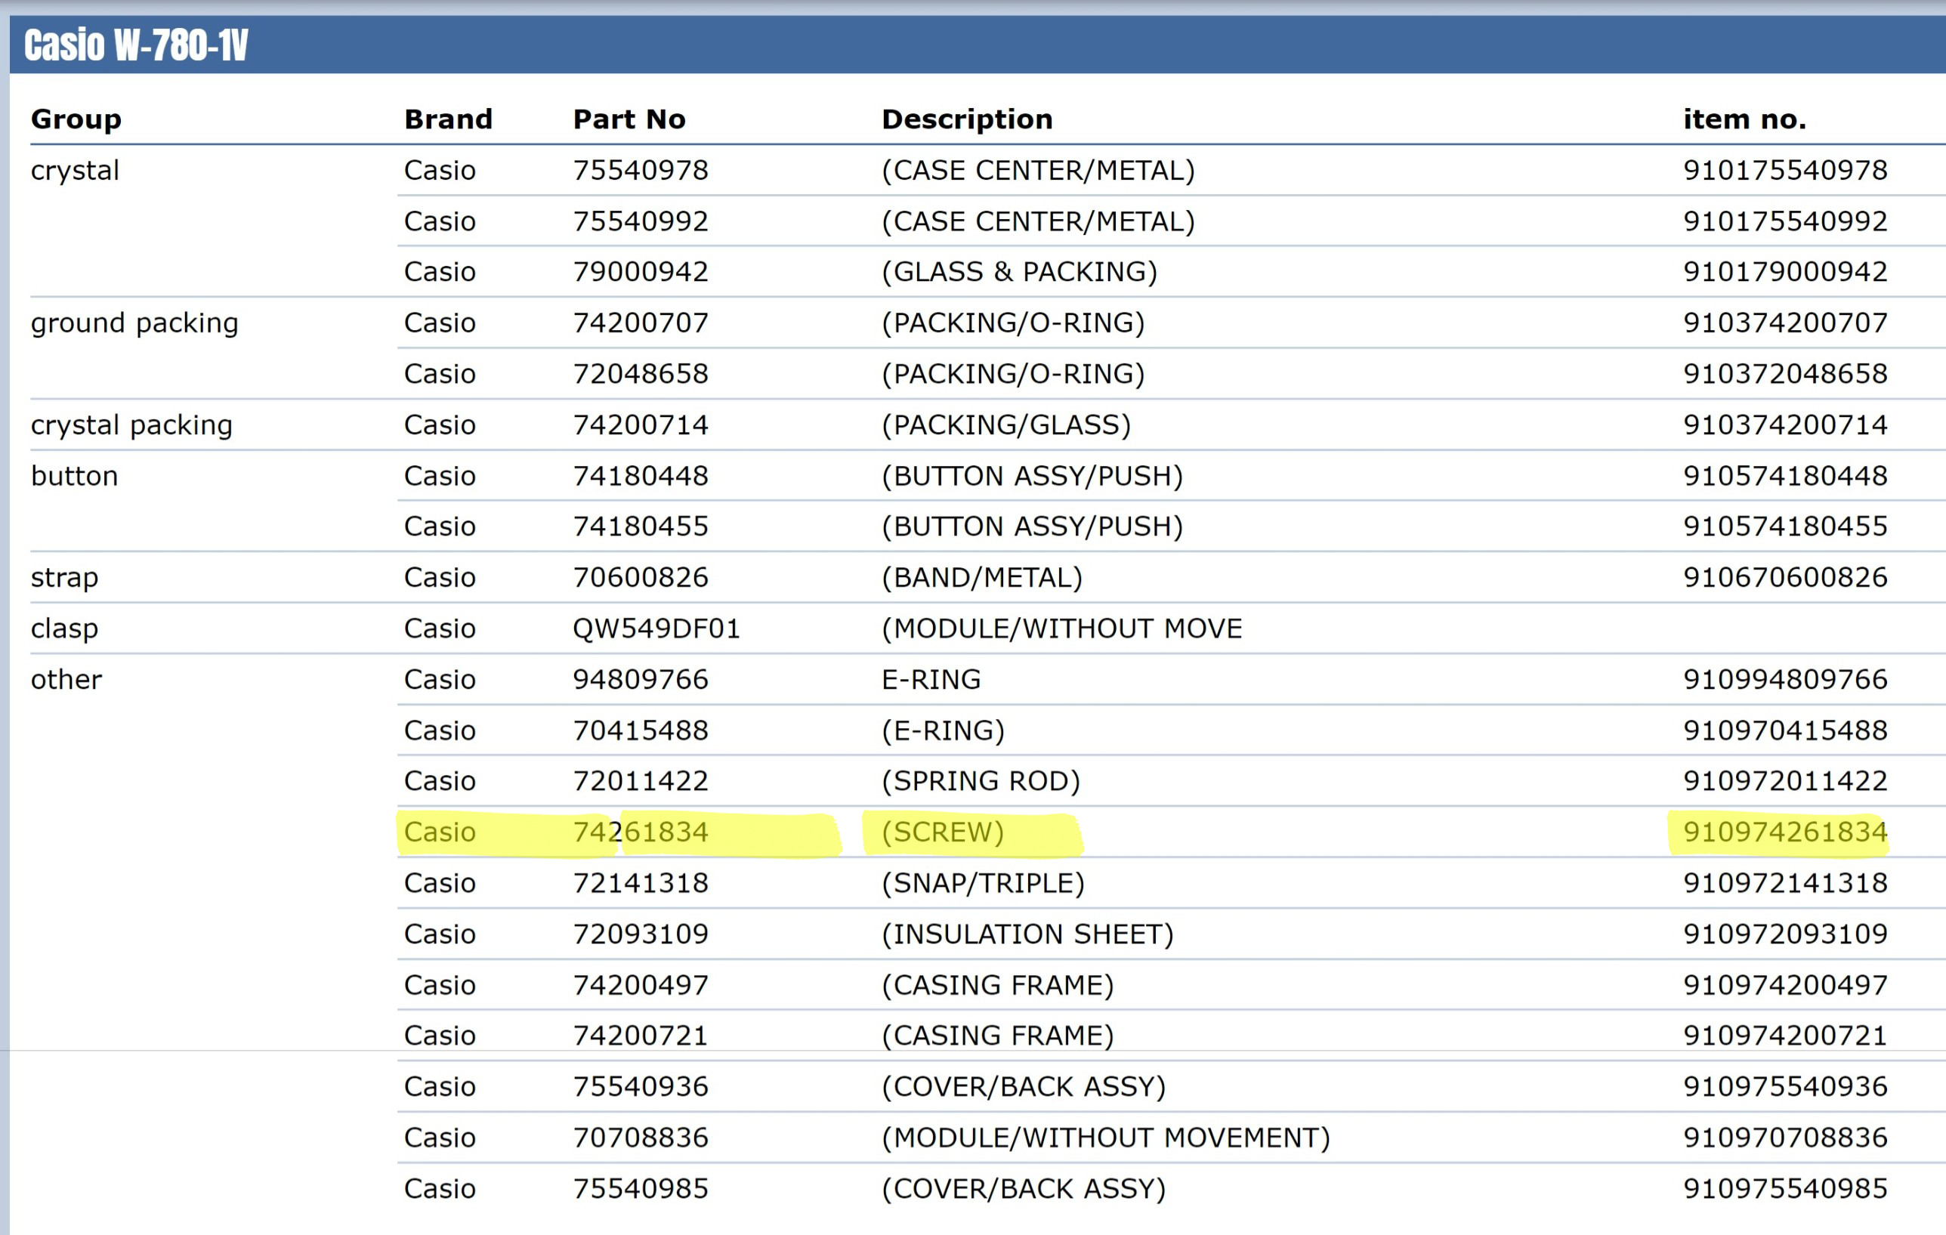Select the other group label

tap(66, 680)
